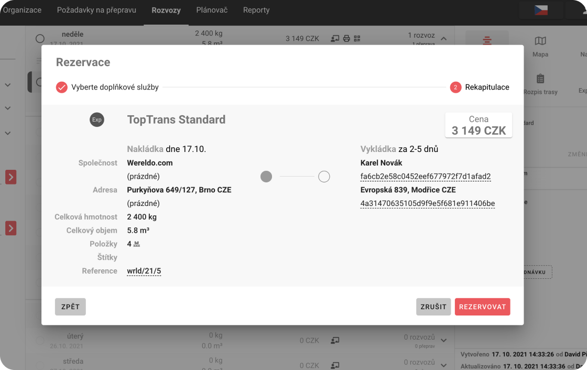Click upper red arrow button on left

[11, 177]
